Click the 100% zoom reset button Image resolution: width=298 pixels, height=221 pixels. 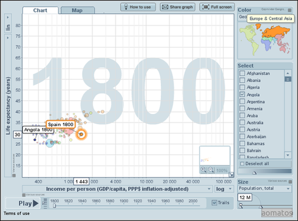(222, 170)
